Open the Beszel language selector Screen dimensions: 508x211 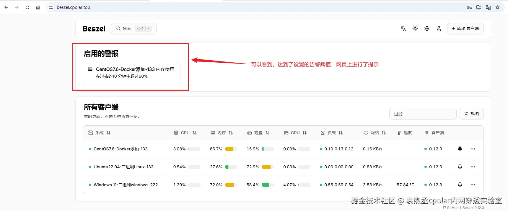coord(403,29)
